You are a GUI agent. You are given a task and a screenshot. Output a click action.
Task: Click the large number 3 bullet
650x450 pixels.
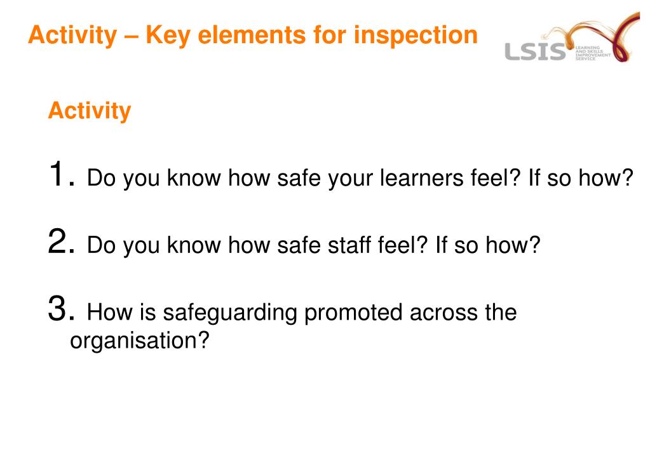coord(62,308)
